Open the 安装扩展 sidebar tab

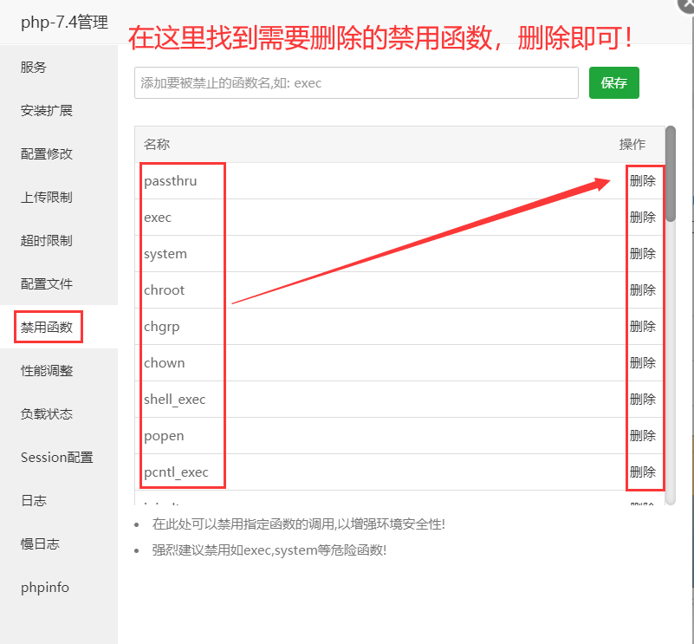click(47, 111)
